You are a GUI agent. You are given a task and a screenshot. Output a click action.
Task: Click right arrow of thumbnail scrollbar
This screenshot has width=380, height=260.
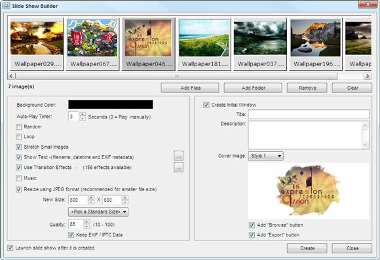368,76
